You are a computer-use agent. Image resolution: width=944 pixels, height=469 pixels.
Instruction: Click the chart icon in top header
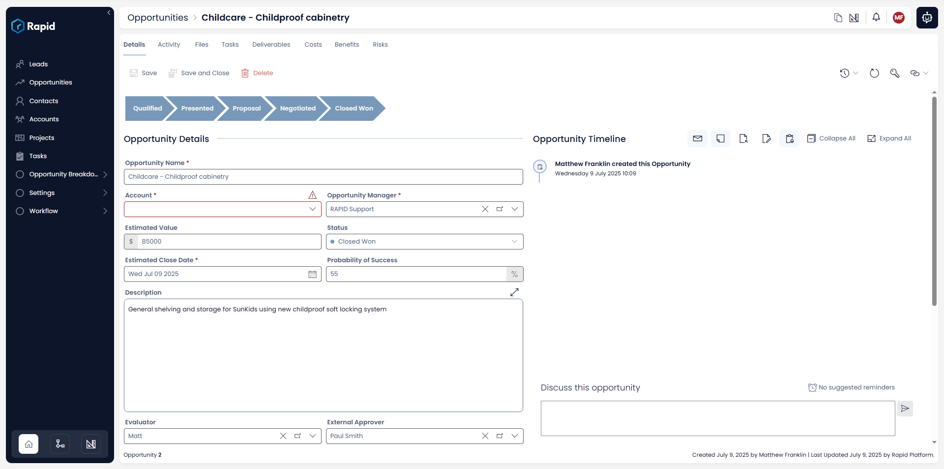(x=854, y=18)
